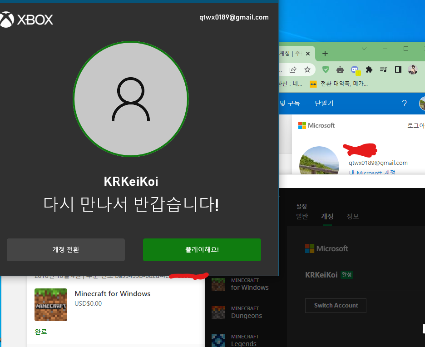Switch to 계정 settings tab in launcher
The width and height of the screenshot is (425, 347).
(327, 216)
